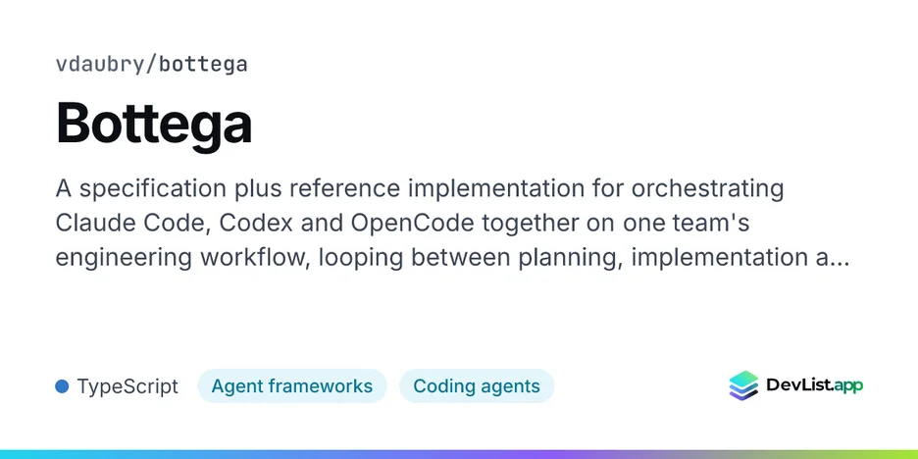
Task: Open the bottega repository name in path
Action: [203, 65]
